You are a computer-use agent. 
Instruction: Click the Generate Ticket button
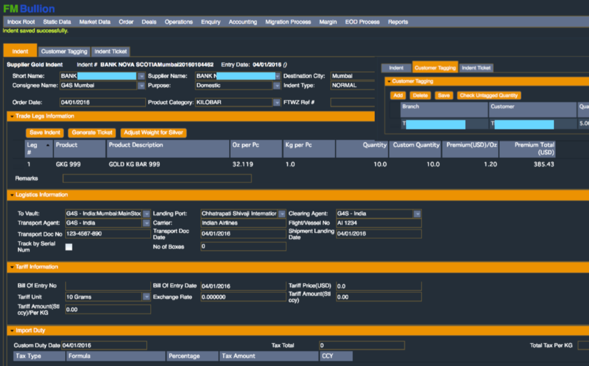[92, 133]
